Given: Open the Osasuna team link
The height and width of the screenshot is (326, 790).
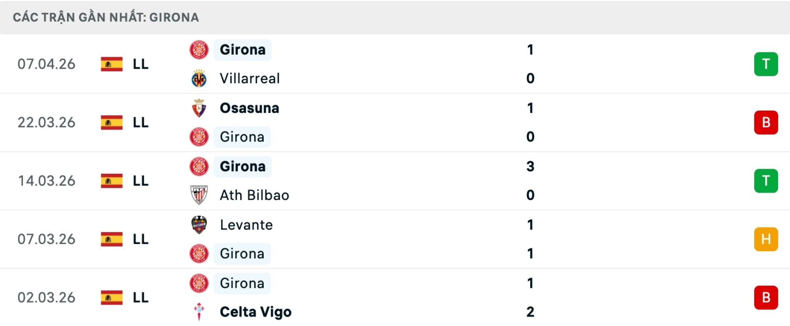Looking at the screenshot, I should point(249,108).
